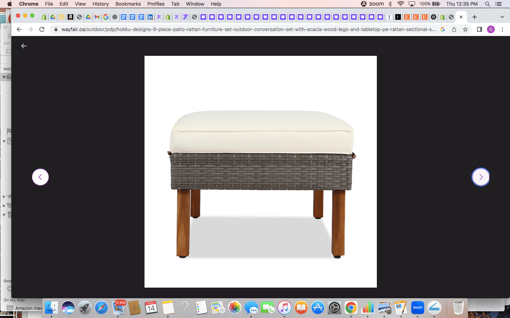The width and height of the screenshot is (510, 318).
Task: Open the LinkedIn tab
Action: (x=150, y=17)
